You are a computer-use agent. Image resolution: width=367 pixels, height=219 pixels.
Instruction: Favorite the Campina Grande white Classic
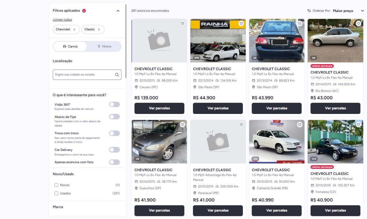(x=300, y=125)
